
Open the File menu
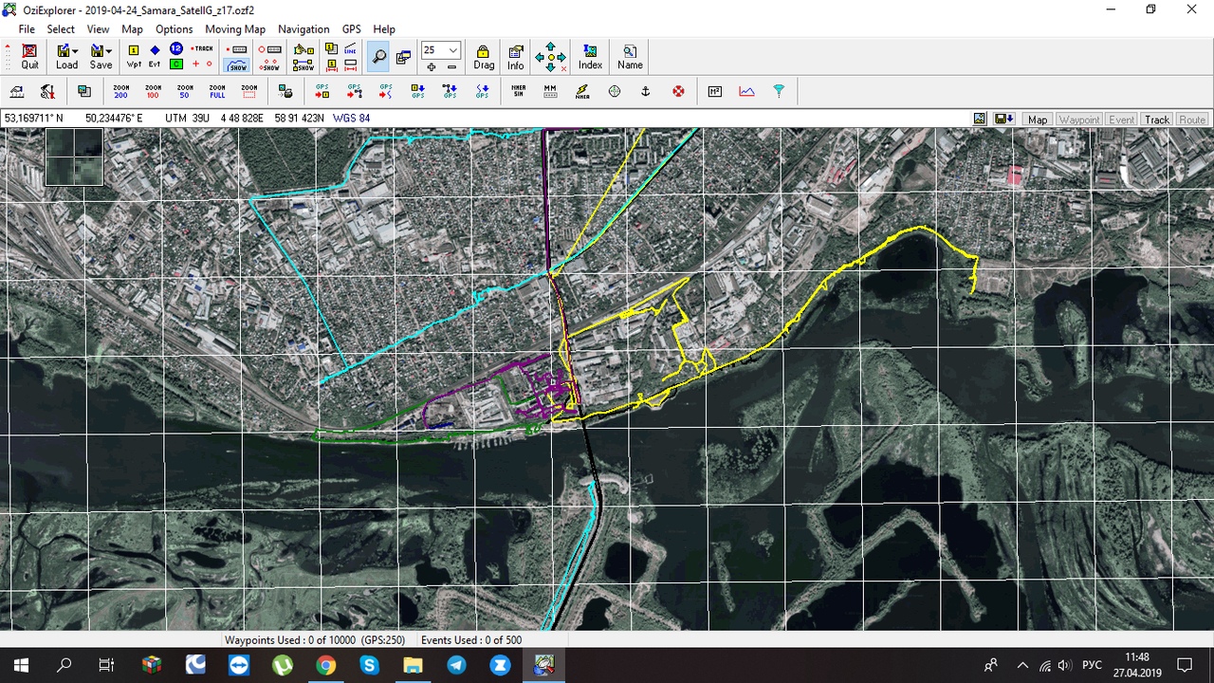coord(27,29)
